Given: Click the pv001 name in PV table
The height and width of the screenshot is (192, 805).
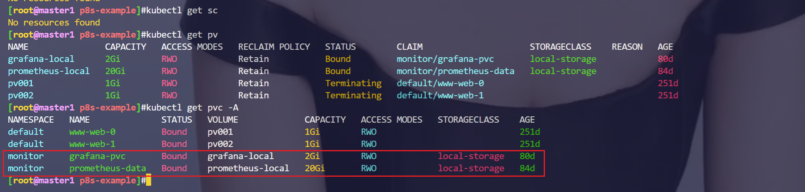Looking at the screenshot, I should [x=21, y=83].
